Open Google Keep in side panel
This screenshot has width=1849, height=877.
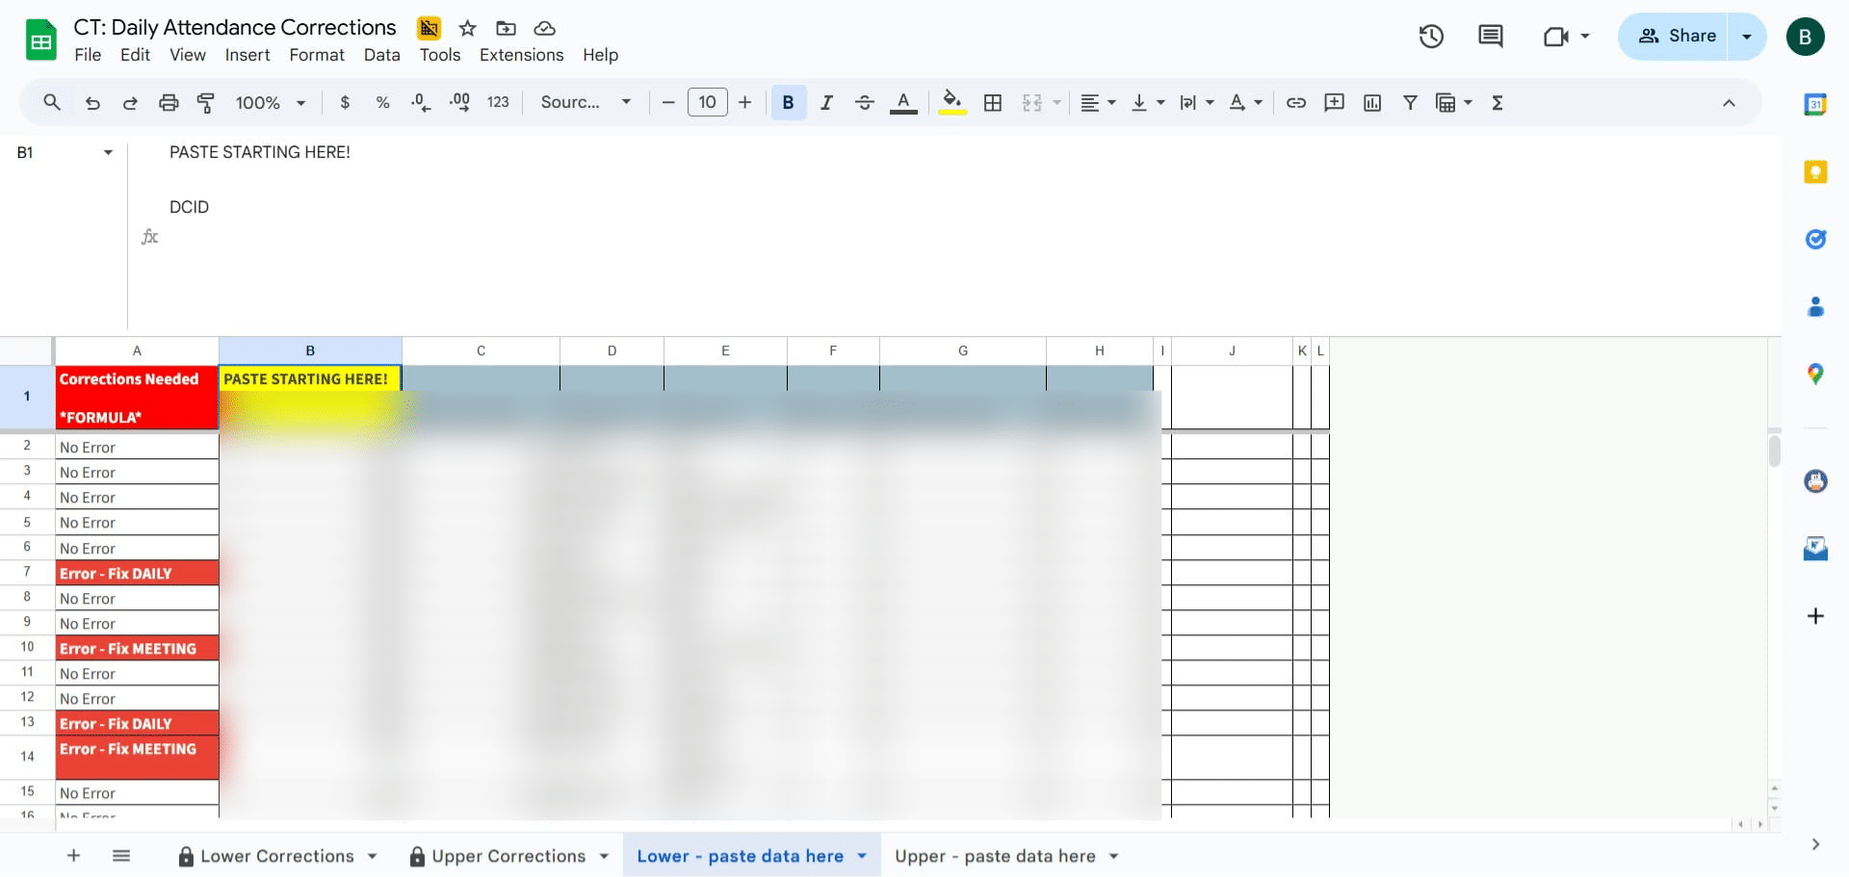[x=1815, y=172]
